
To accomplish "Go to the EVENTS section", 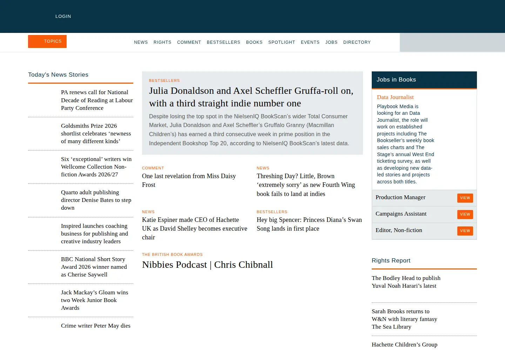I will (310, 42).
